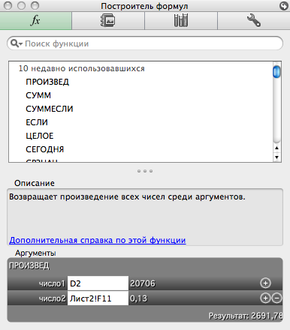Minimize the Построитель формул window
290x330 pixels.
pos(21,5)
